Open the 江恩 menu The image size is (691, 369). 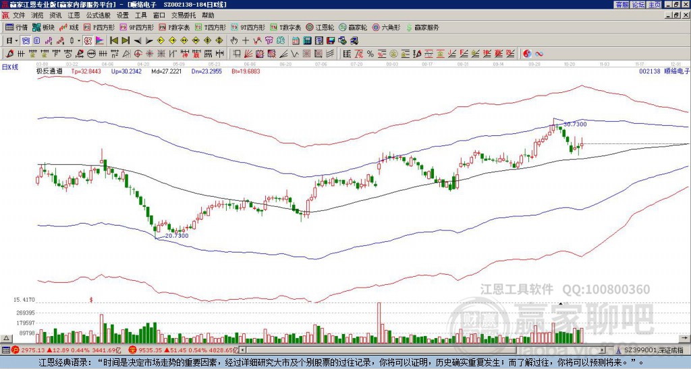[x=74, y=15]
